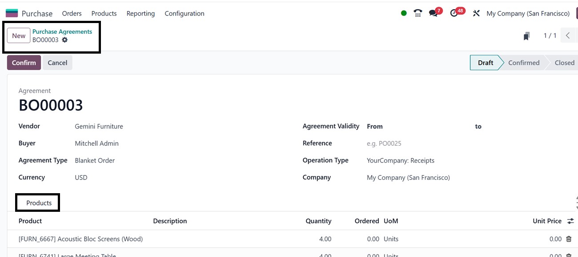
Task: Click the bookmark icon near the pager
Action: (526, 36)
